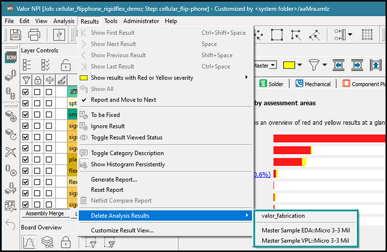
Task: Toggle visibility checkbox for the pla layer row
Action: pyautogui.click(x=25, y=160)
